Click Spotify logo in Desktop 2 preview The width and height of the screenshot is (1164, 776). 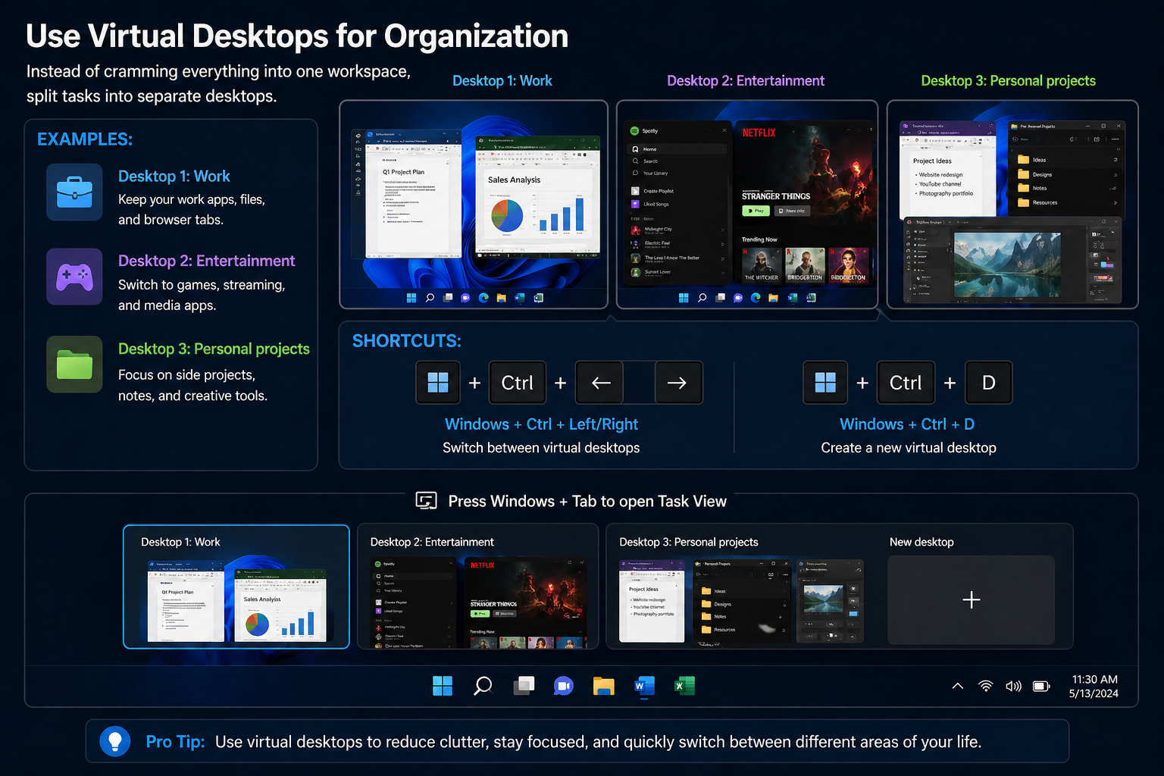click(634, 131)
